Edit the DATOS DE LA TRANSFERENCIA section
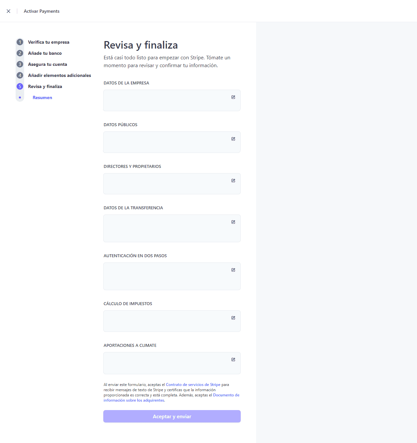 click(x=233, y=222)
